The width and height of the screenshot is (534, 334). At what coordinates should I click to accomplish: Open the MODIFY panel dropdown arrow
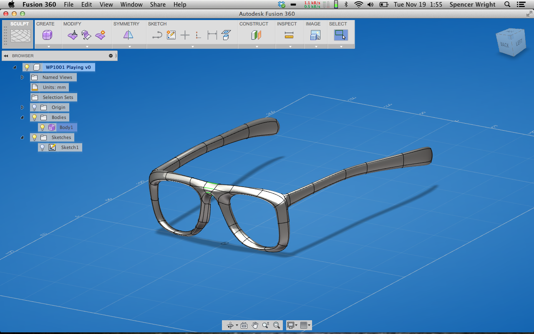pyautogui.click(x=87, y=46)
